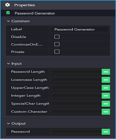Viewport: 116px width, 139px height.
Task: Open expression editor for UpperCase Length
Action: (x=106, y=88)
